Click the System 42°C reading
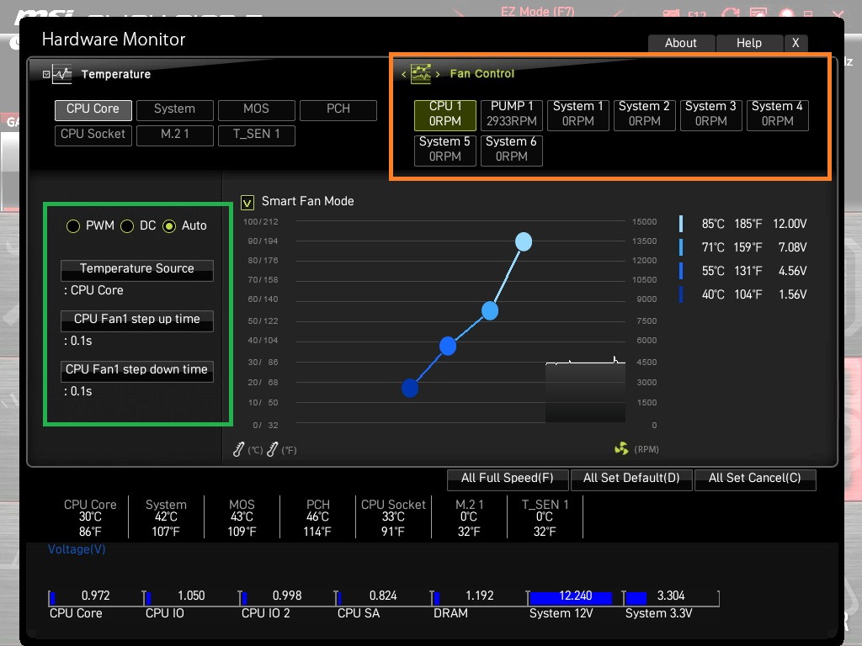The width and height of the screenshot is (862, 646). (x=166, y=517)
